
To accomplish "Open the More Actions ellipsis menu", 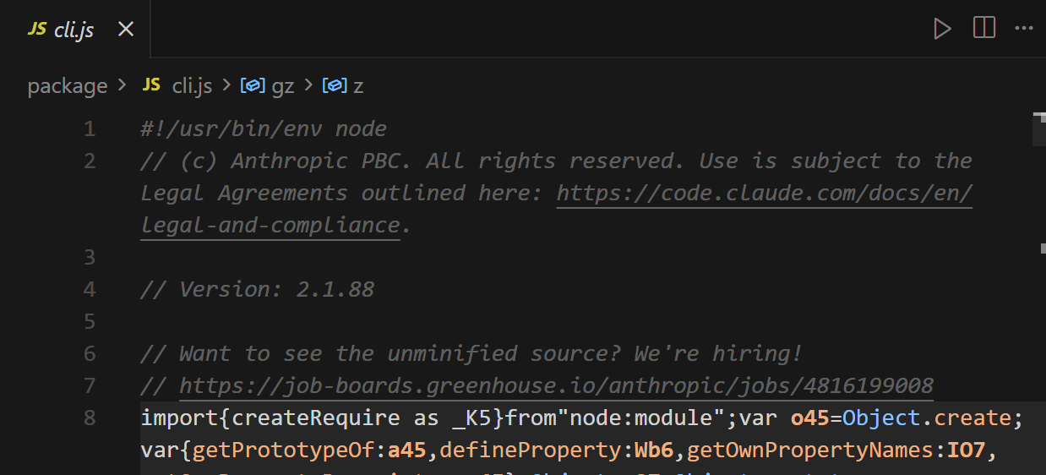I will pyautogui.click(x=1024, y=29).
